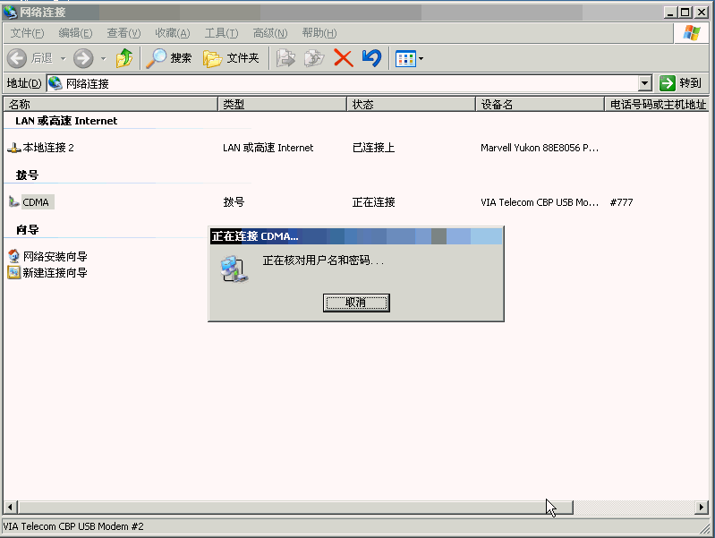Screen dimensions: 715x538
Task: Click the Marvell Yukon 88E8056 device cell
Action: [x=540, y=148]
